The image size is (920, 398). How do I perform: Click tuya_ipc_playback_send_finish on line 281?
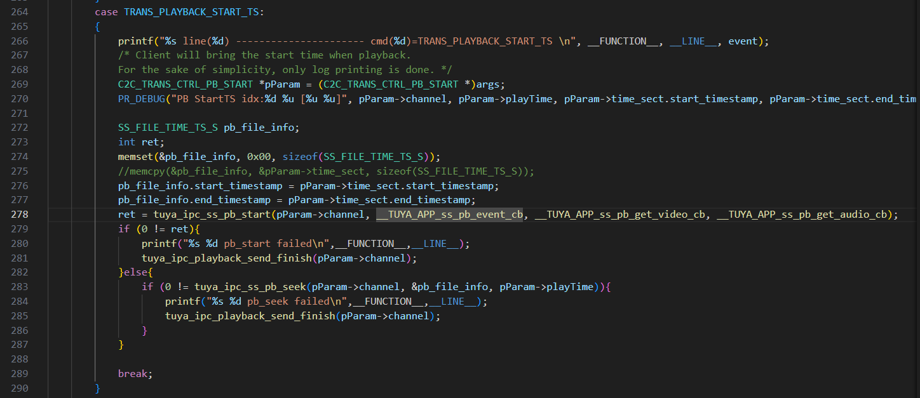tap(226, 258)
